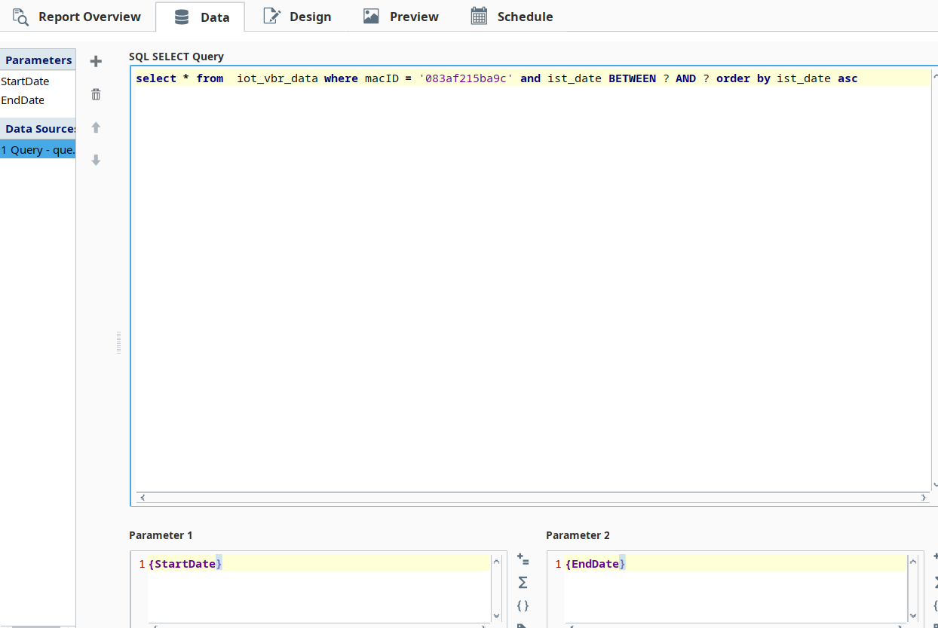Click the 'BETWEEN' keyword in the query
Viewport: 938px width, 628px height.
[x=632, y=78]
